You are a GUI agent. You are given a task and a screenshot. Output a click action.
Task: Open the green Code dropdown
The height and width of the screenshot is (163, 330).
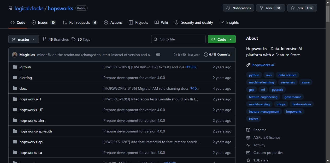pos(222,39)
